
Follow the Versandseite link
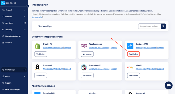pyautogui.click(x=37, y=17)
